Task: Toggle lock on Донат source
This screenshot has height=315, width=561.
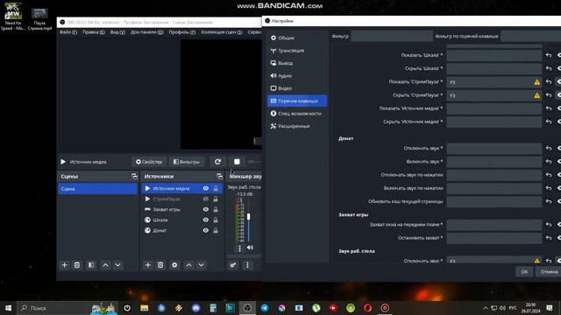Action: 216,230
